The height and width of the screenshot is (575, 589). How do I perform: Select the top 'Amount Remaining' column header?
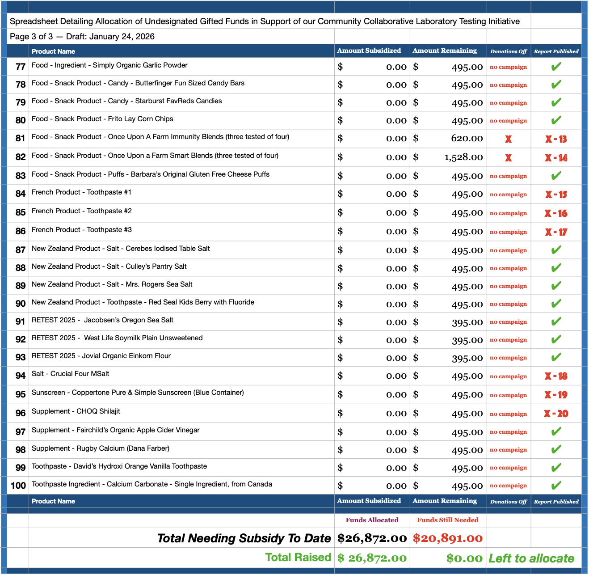tap(445, 51)
